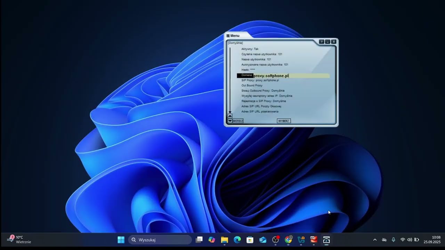Screen dimensions: 445x250
Task: Click the scroll down arrow in Menu window
Action: pos(230,120)
